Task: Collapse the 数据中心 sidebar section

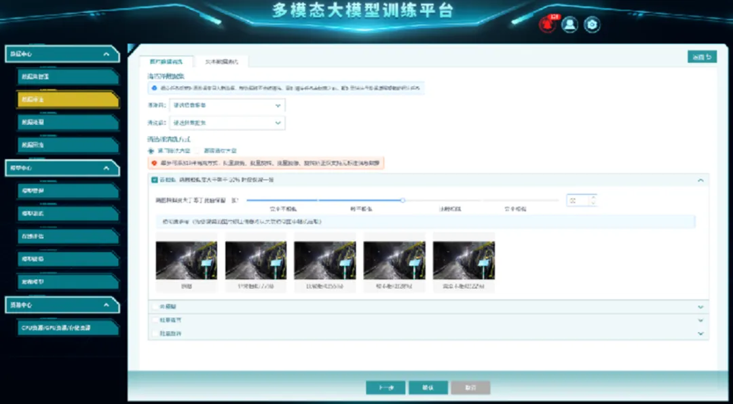Action: (106, 54)
